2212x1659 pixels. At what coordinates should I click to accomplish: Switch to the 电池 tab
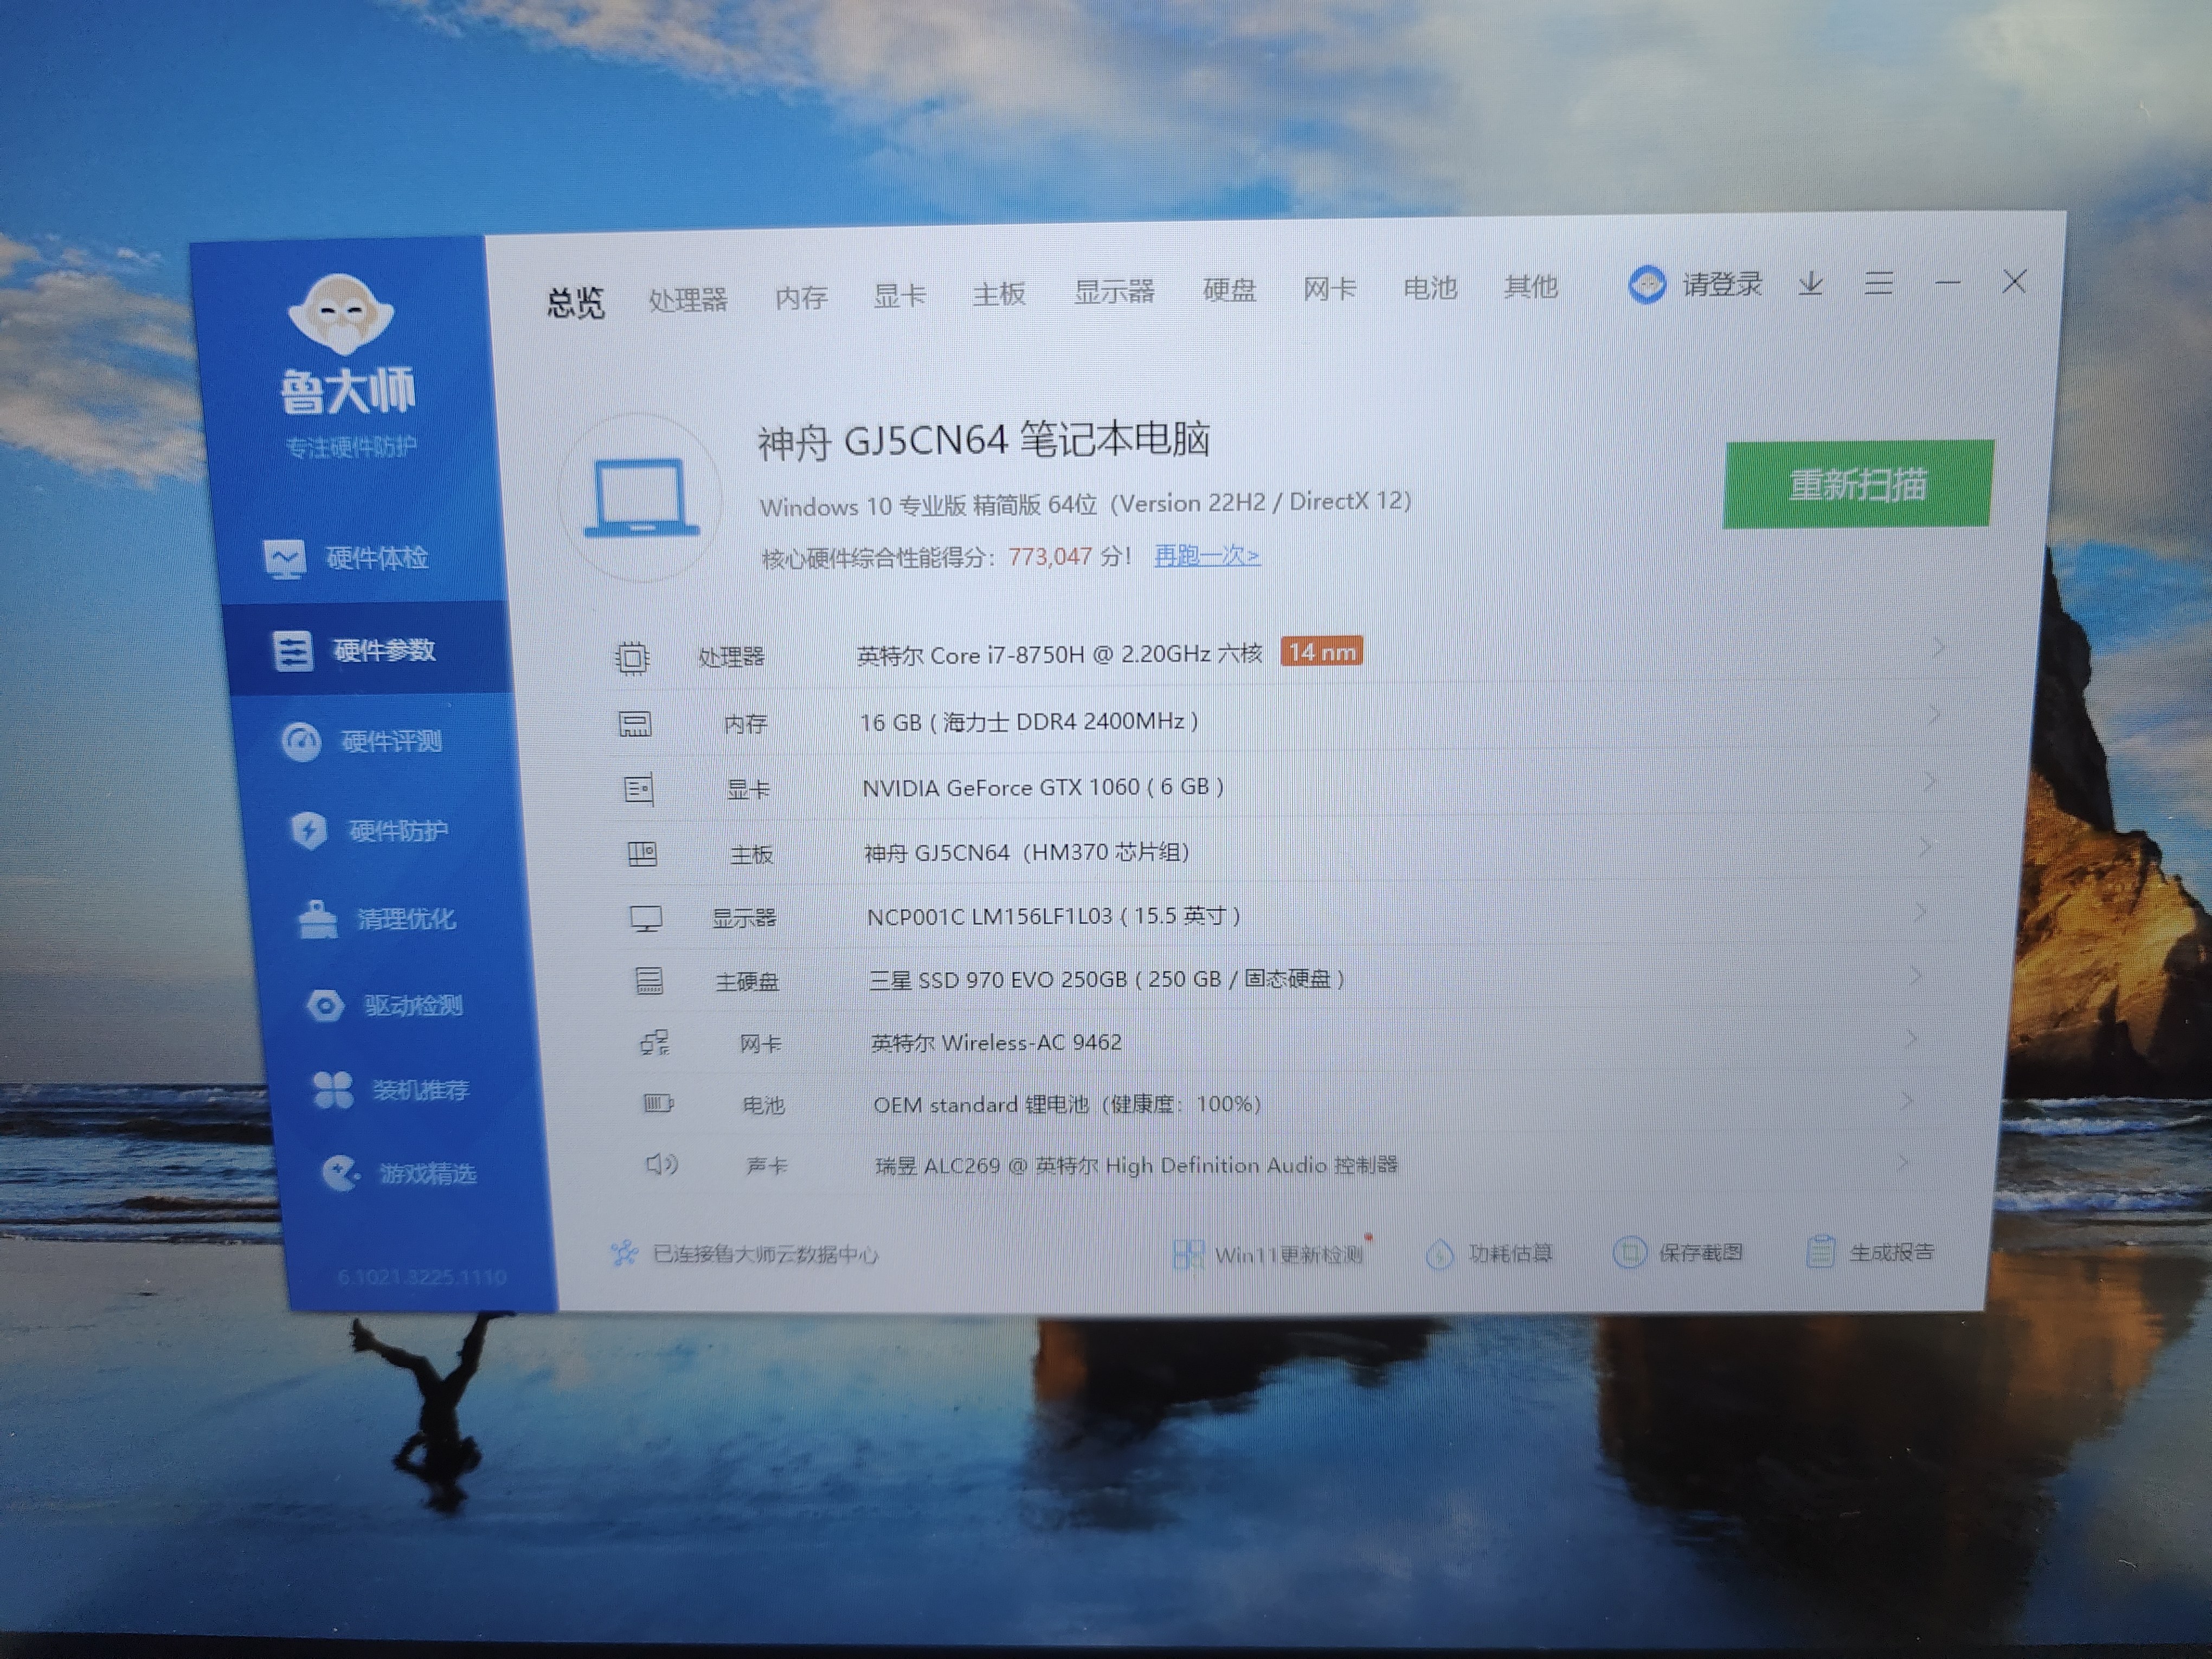pyautogui.click(x=1430, y=287)
